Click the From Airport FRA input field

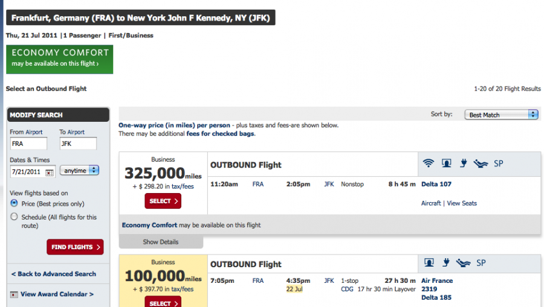(28, 144)
